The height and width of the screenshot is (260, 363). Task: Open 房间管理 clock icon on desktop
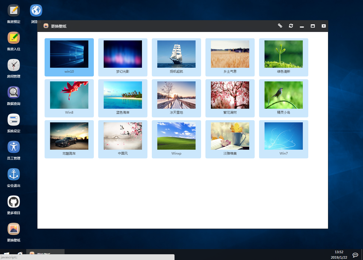[x=14, y=65]
